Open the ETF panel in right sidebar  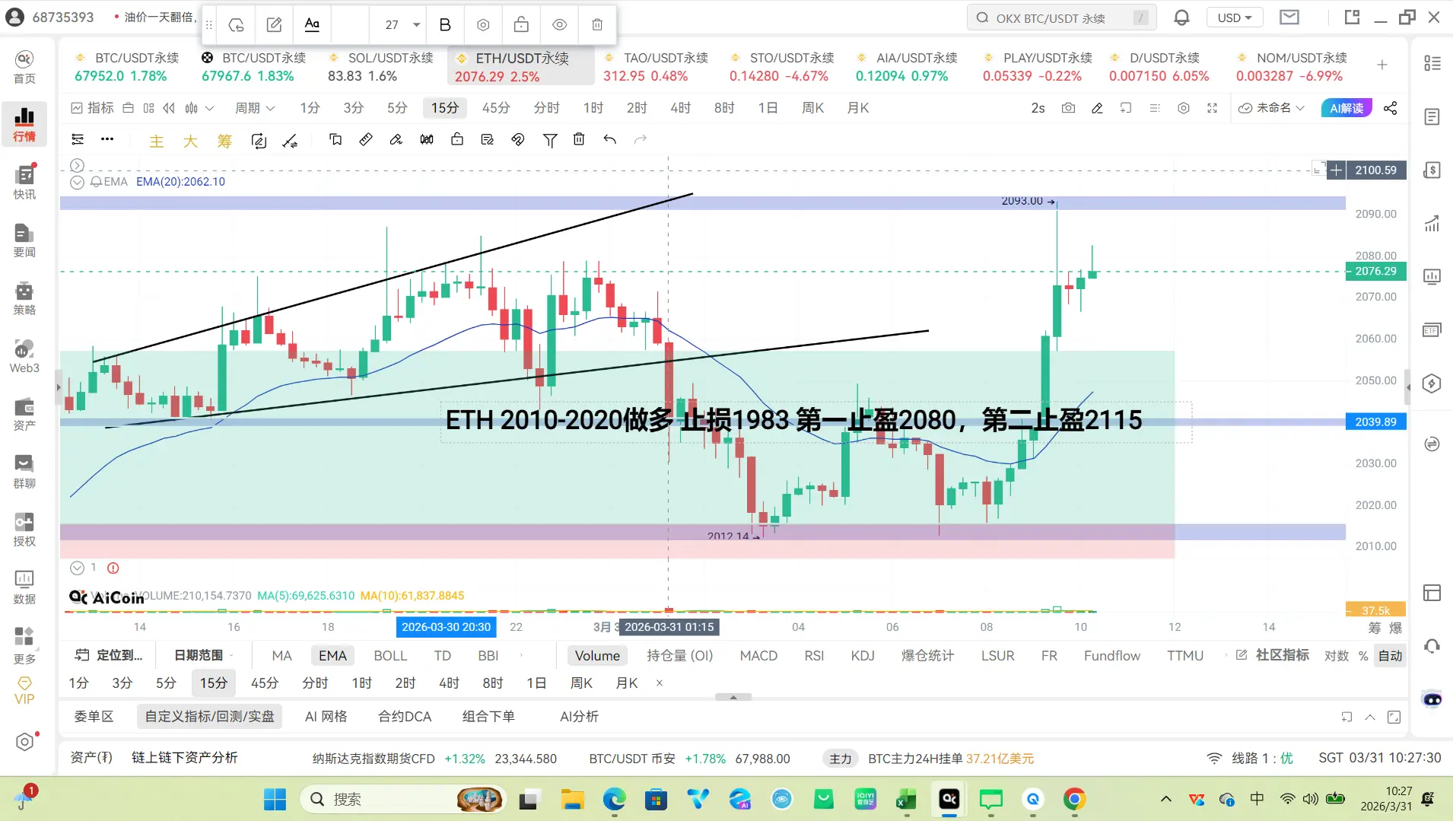click(1432, 330)
